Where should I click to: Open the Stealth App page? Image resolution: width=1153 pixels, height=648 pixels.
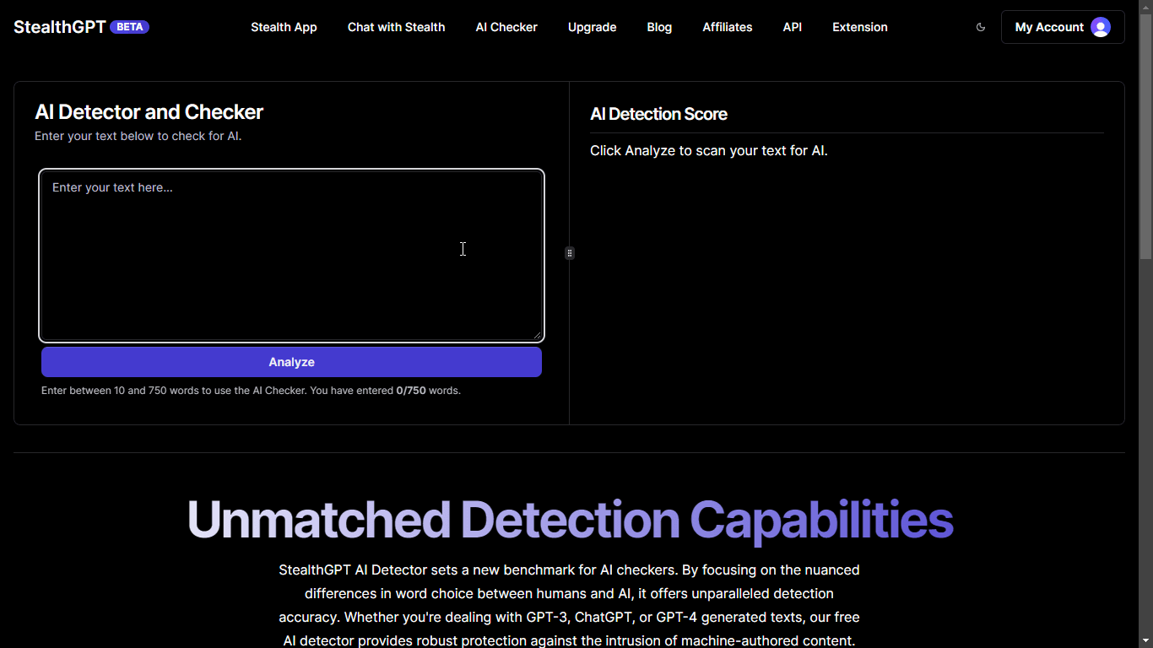click(284, 27)
